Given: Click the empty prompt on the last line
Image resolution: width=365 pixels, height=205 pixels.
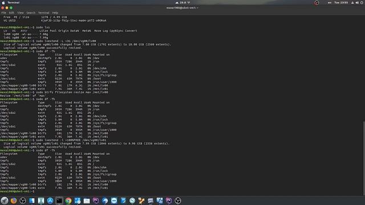Looking at the screenshot, I should click(18, 191).
